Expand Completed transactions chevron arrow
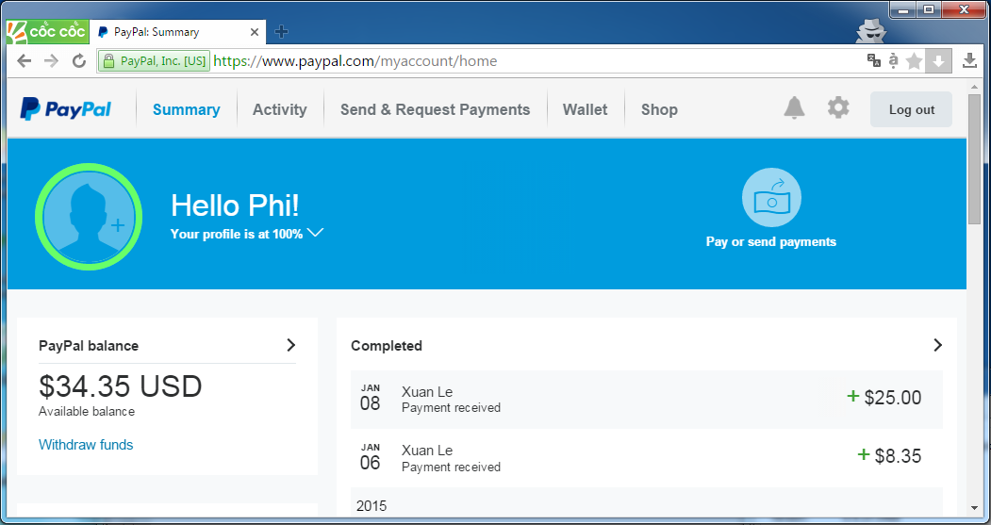Viewport: 991px width, 525px height. point(938,345)
